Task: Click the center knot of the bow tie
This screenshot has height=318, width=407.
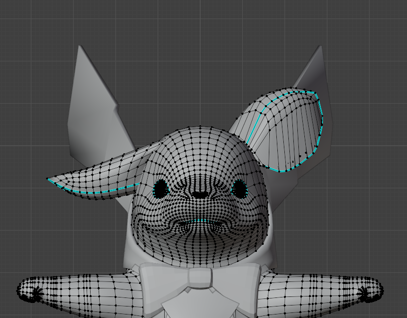Action: point(200,278)
